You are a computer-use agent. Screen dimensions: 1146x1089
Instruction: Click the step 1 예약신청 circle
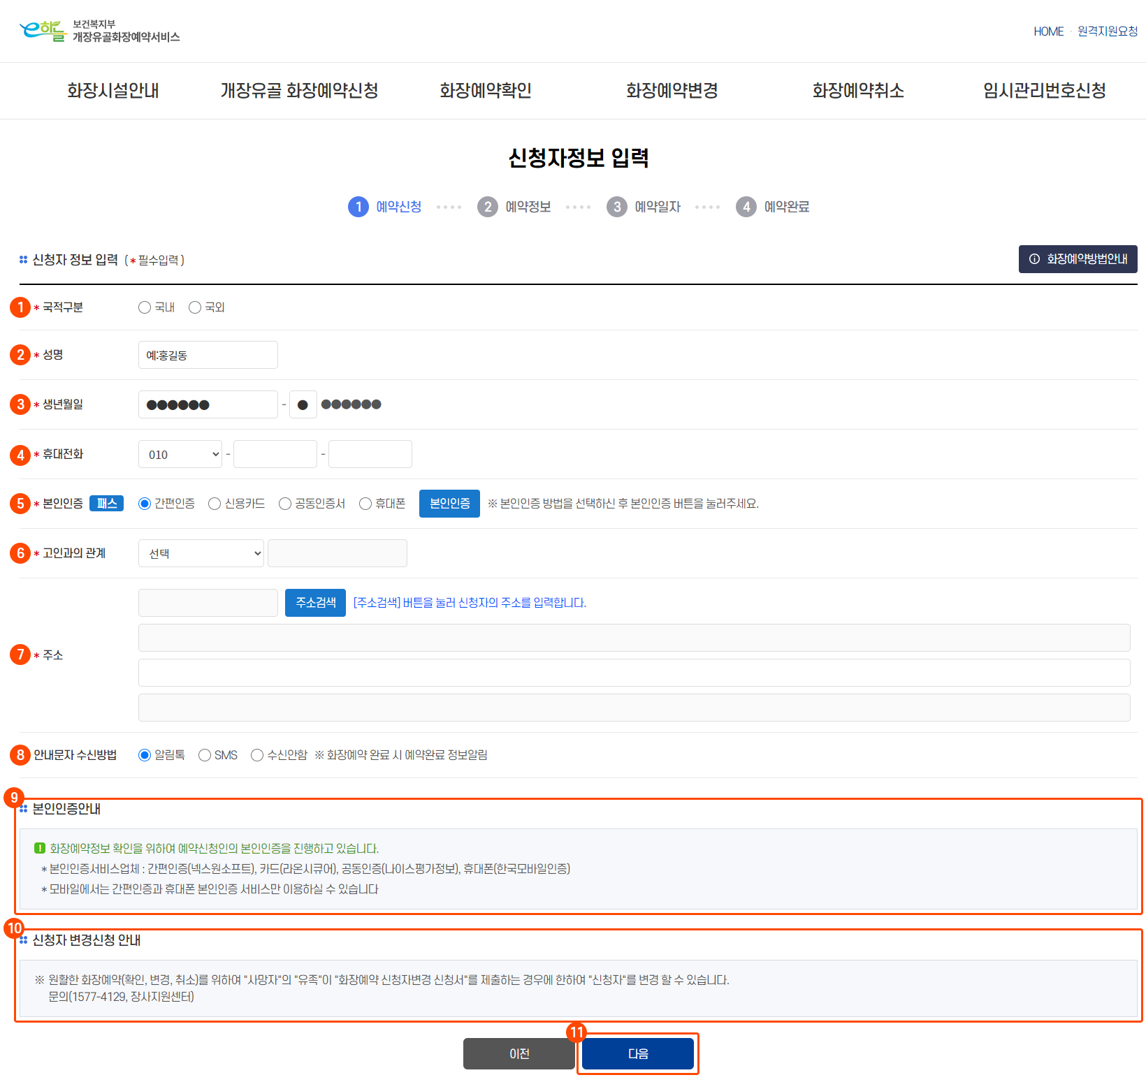click(x=358, y=207)
